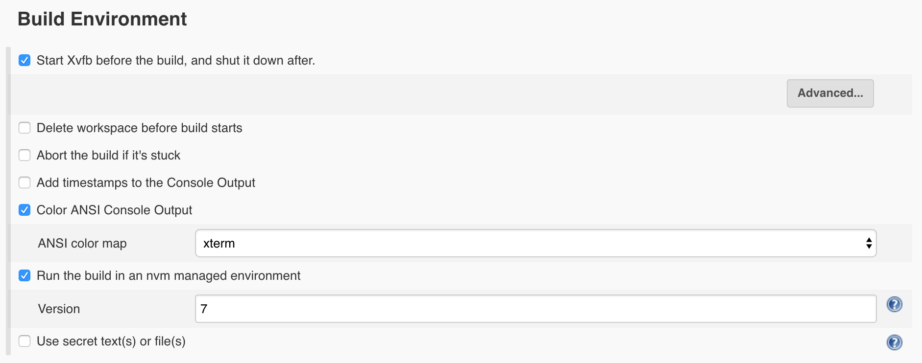Open help for nvm Version field
Image resolution: width=922 pixels, height=363 pixels.
point(894,304)
